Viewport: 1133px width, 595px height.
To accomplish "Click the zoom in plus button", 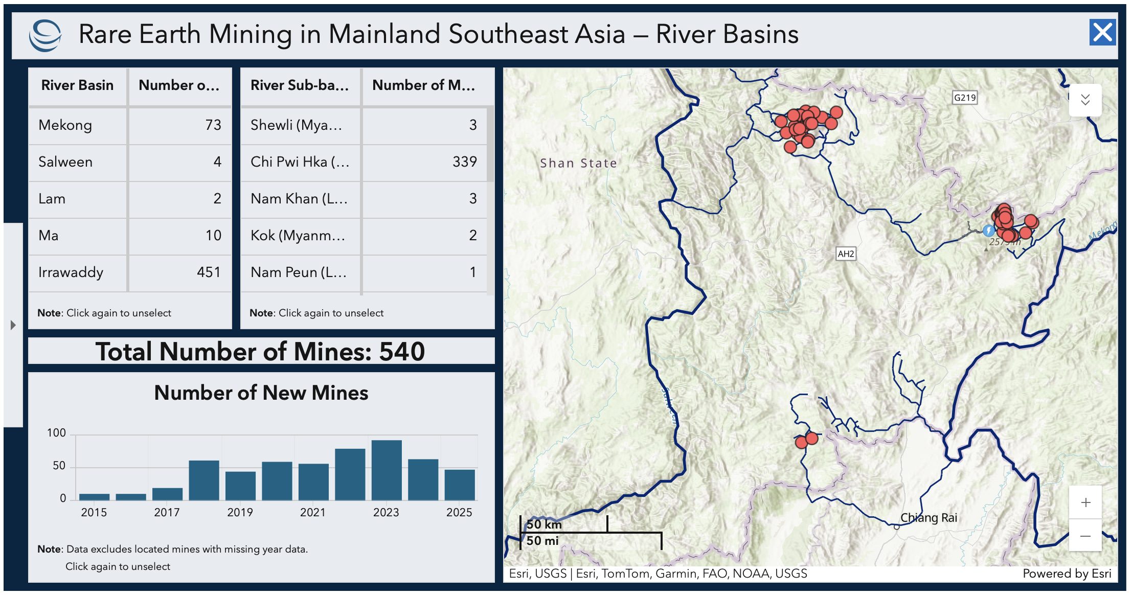I will pyautogui.click(x=1085, y=502).
